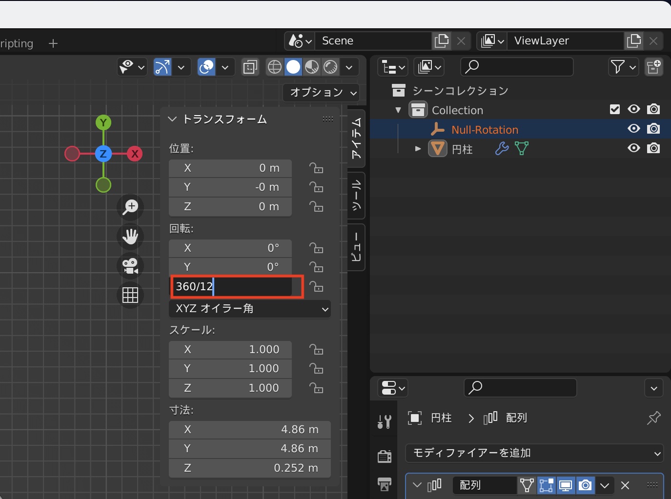Image resolution: width=671 pixels, height=499 pixels.
Task: Open the モディファイアーを追加 dropdown
Action: coord(534,453)
